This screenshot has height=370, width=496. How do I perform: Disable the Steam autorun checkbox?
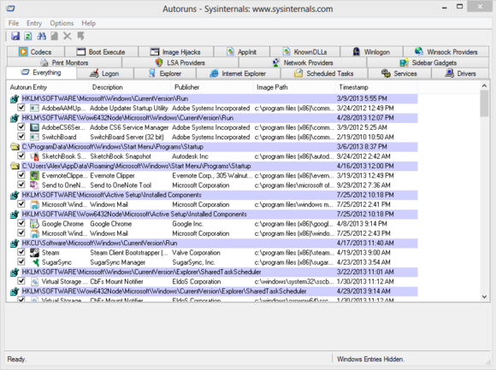[x=21, y=252]
